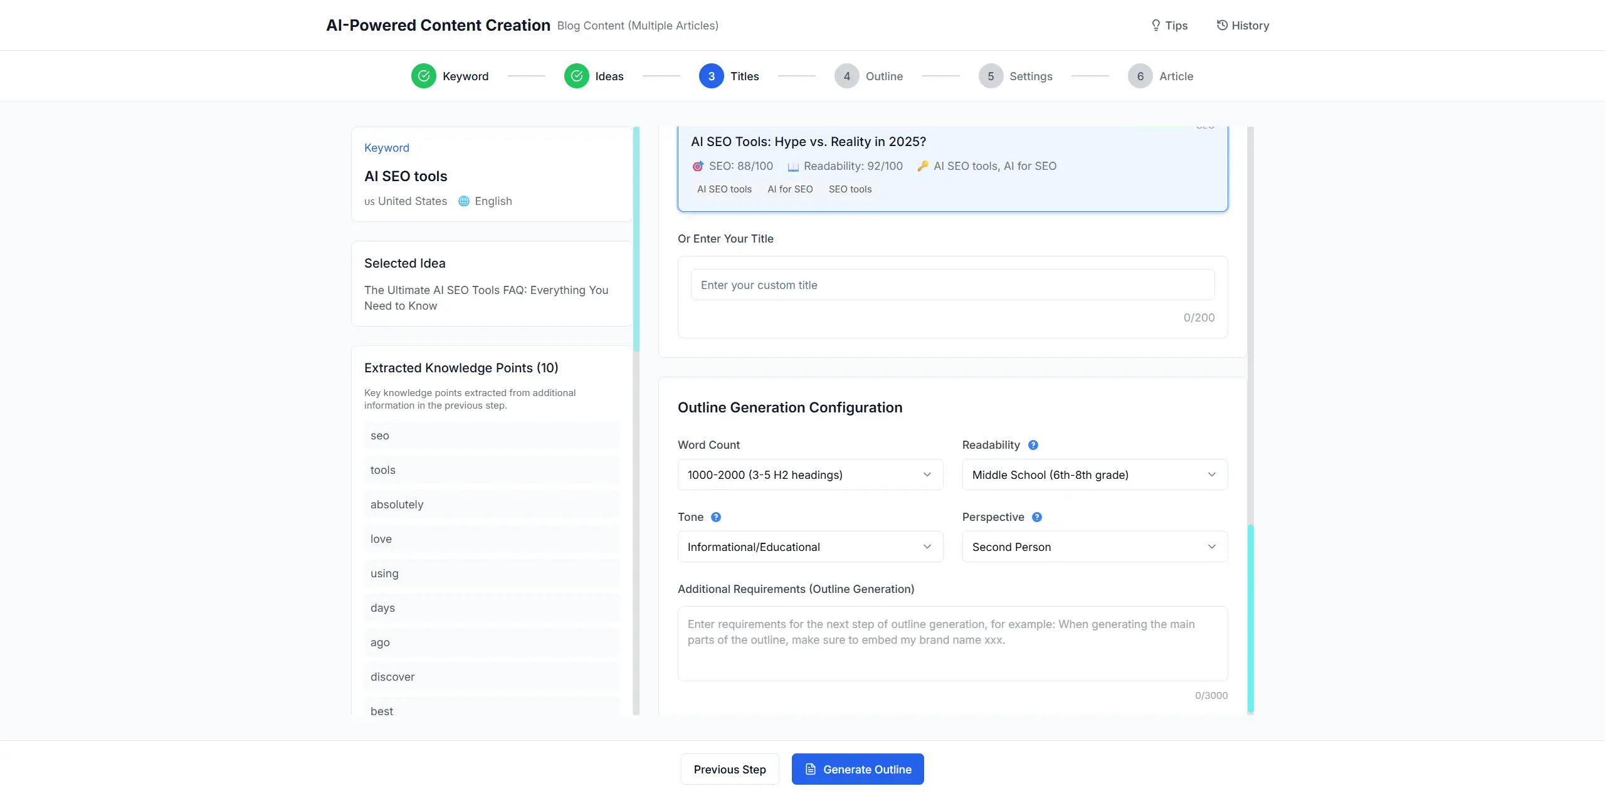The image size is (1605, 796).
Task: Click the Readability help question icon
Action: (1033, 445)
